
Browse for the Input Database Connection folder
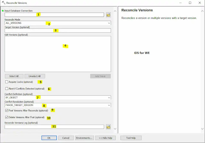[x=108, y=15]
